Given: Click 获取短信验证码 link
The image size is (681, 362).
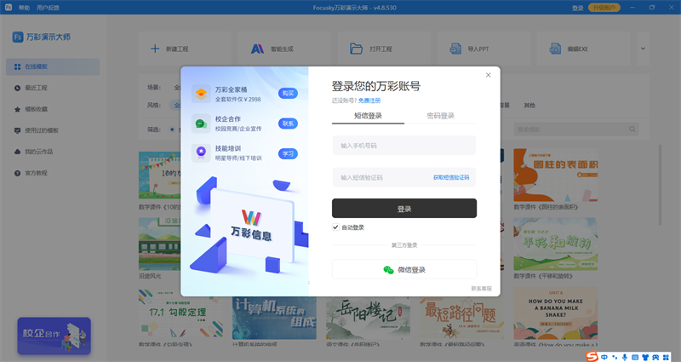Looking at the screenshot, I should coord(451,177).
